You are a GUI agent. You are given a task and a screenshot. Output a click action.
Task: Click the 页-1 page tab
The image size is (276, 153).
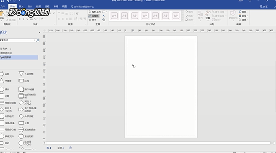pyautogui.click(x=49, y=148)
